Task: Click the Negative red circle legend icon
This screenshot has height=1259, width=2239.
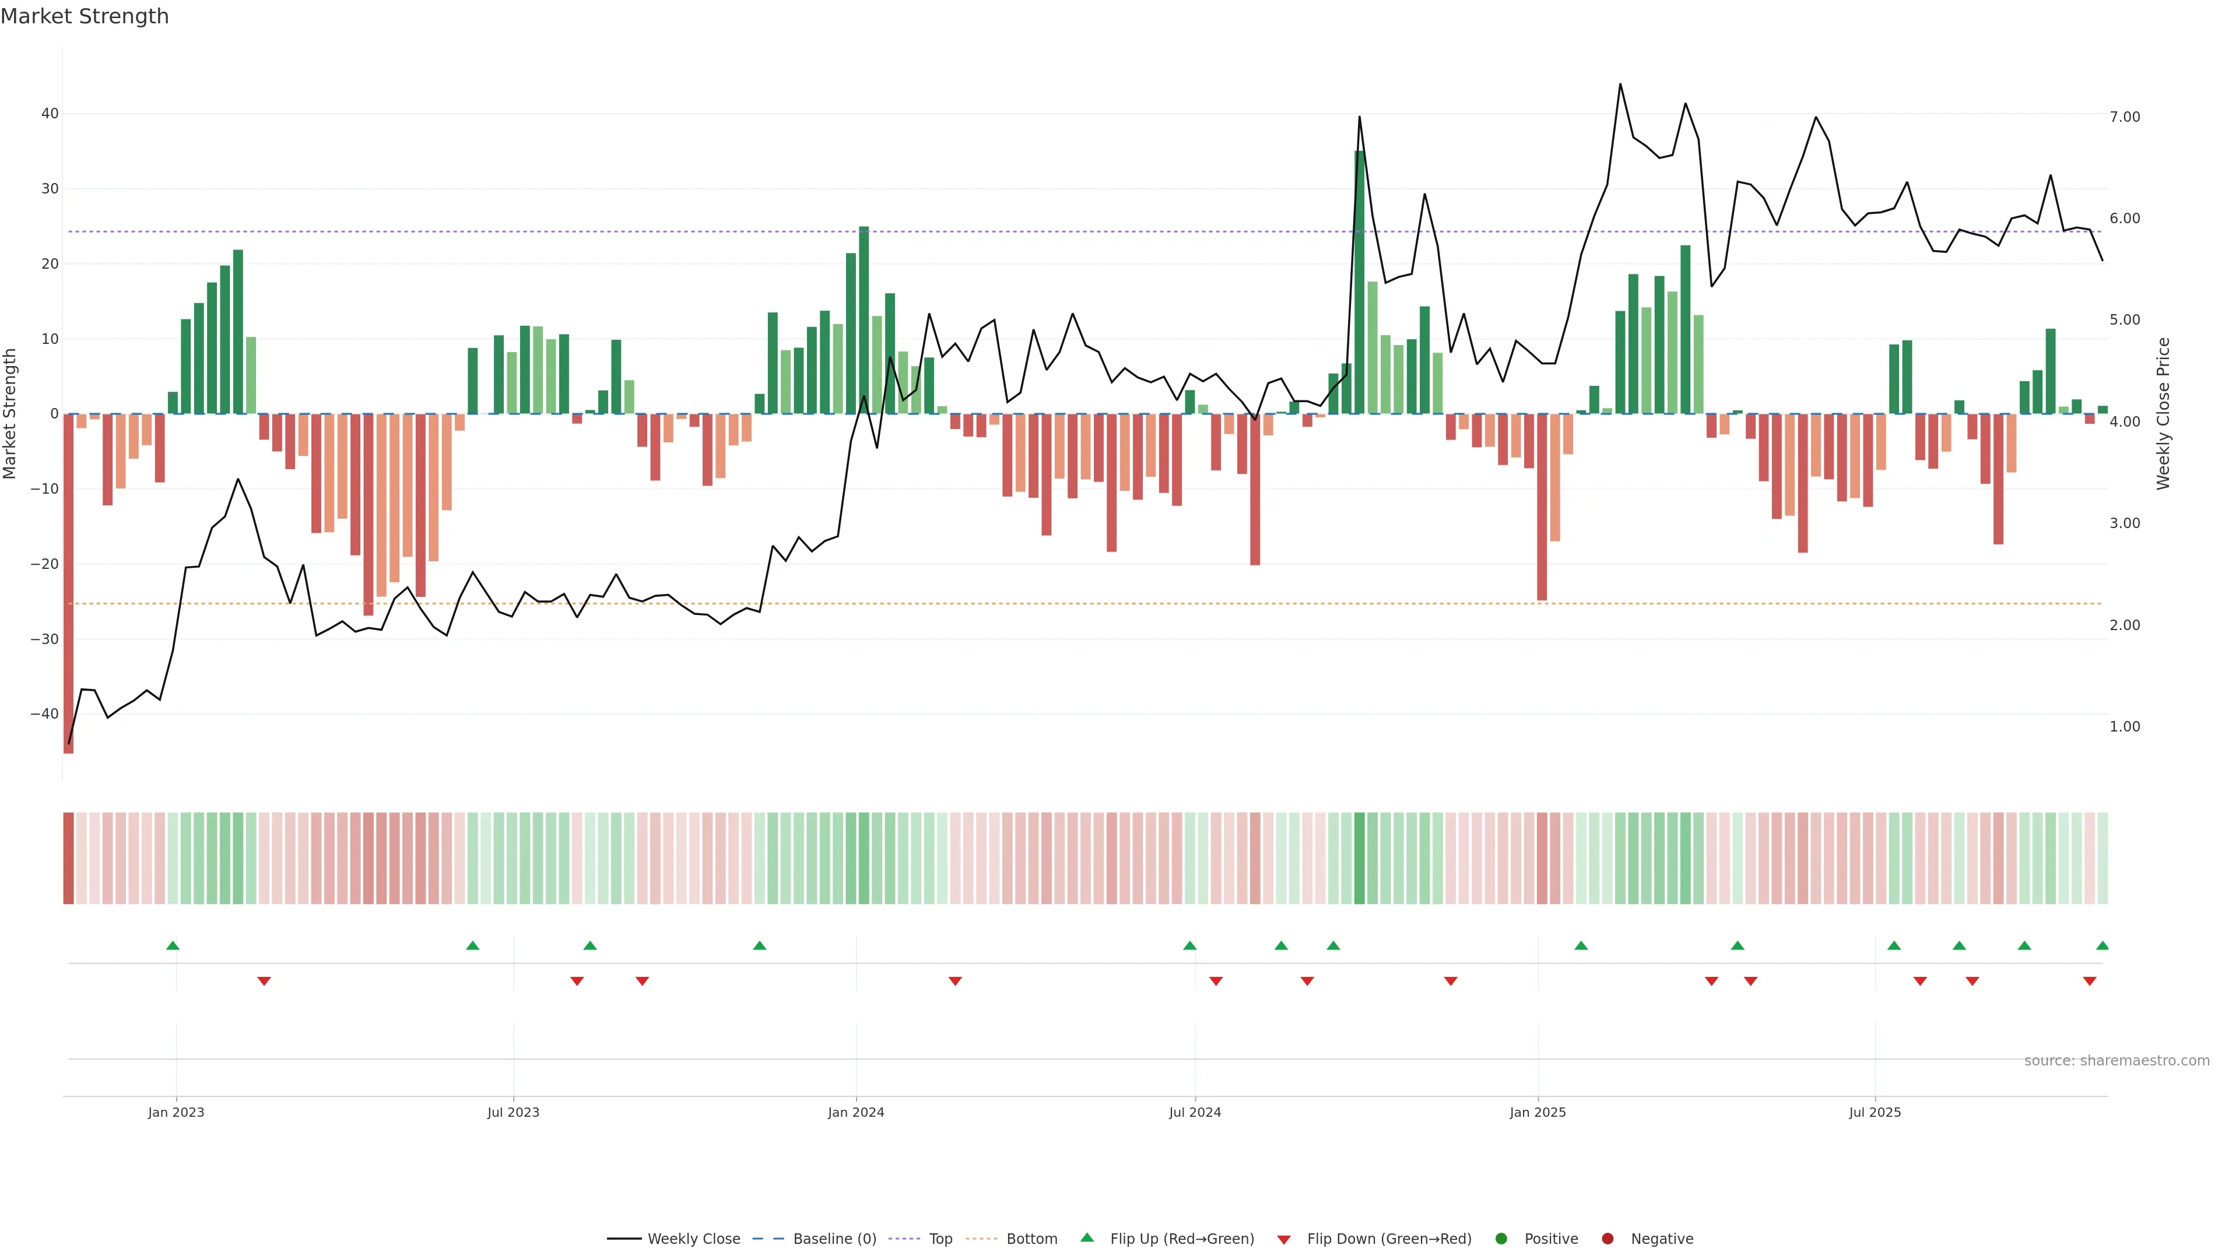Action: point(1607,1238)
